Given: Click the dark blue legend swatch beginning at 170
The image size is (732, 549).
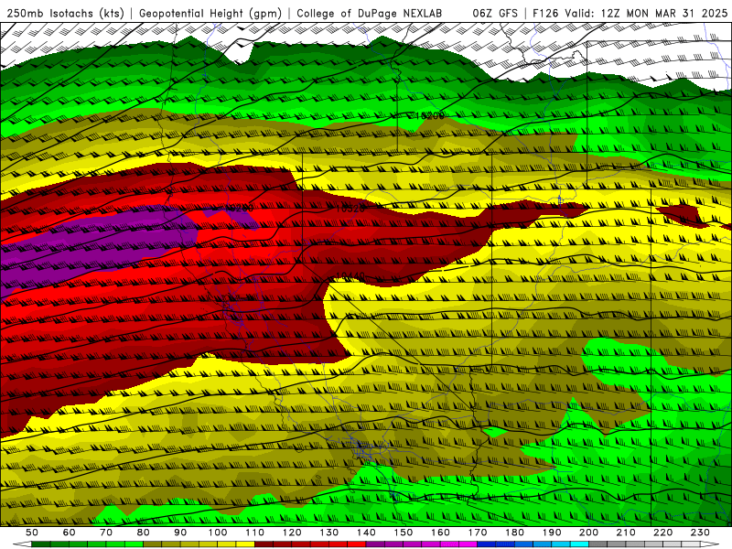Looking at the screenshot, I should pos(487,544).
